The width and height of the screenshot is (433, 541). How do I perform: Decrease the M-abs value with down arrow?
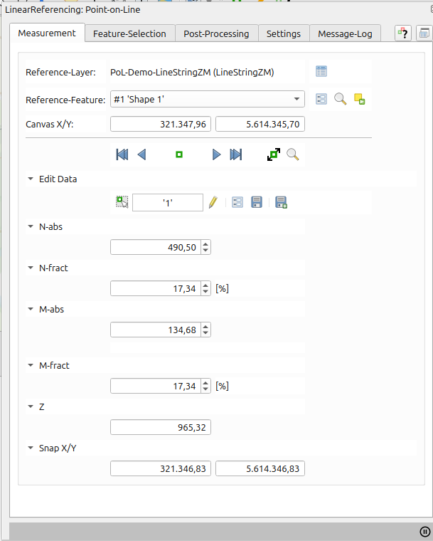pyautogui.click(x=206, y=333)
